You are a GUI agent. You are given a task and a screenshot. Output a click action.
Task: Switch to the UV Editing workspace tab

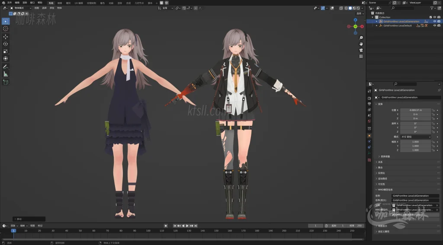[79, 3]
